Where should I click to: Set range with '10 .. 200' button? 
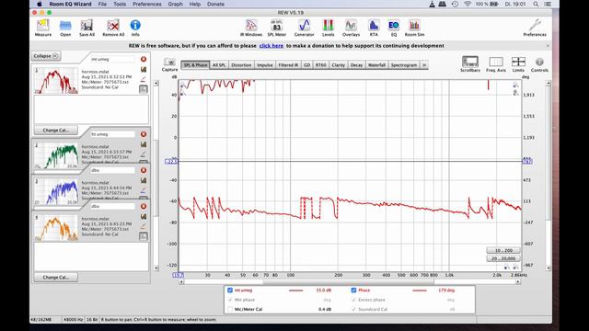click(503, 250)
